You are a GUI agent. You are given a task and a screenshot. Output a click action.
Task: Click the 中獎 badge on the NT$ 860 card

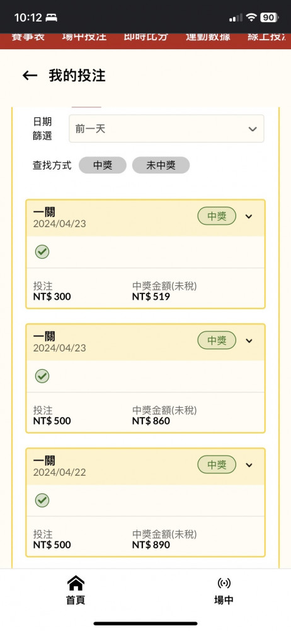pos(217,341)
